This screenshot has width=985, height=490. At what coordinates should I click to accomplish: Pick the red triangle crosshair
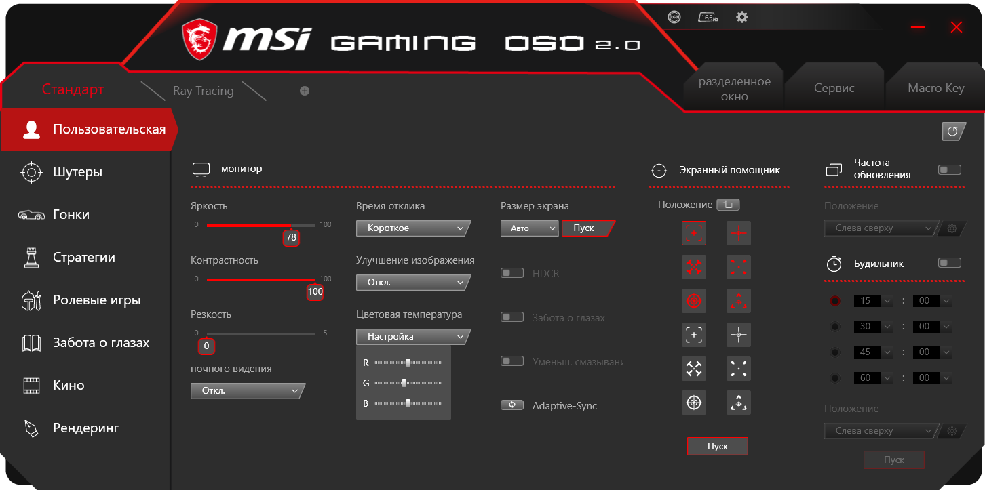(739, 301)
